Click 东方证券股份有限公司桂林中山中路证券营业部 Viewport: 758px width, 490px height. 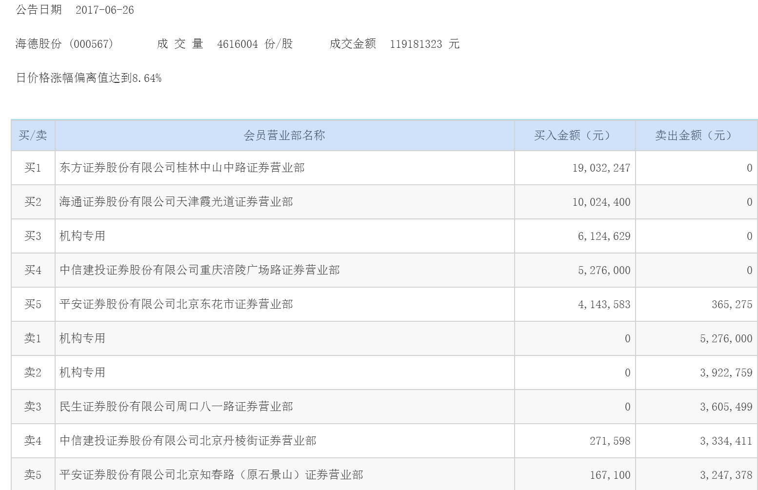tap(182, 168)
